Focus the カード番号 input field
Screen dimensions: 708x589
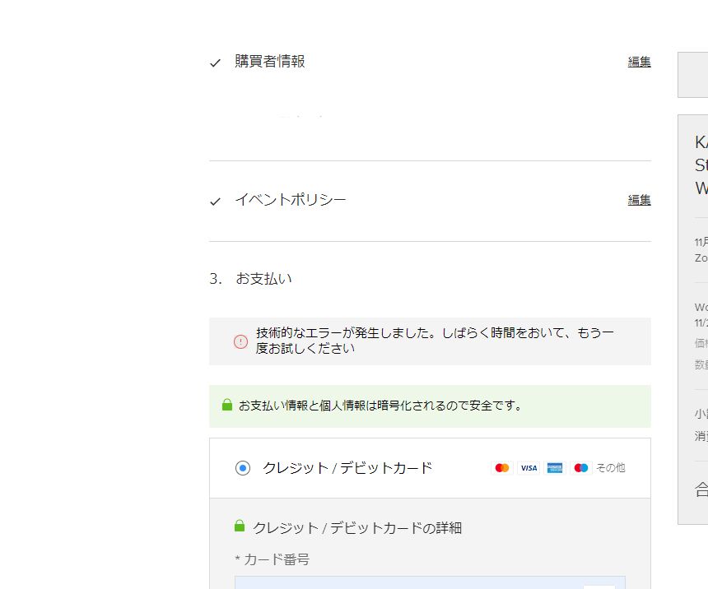412,582
